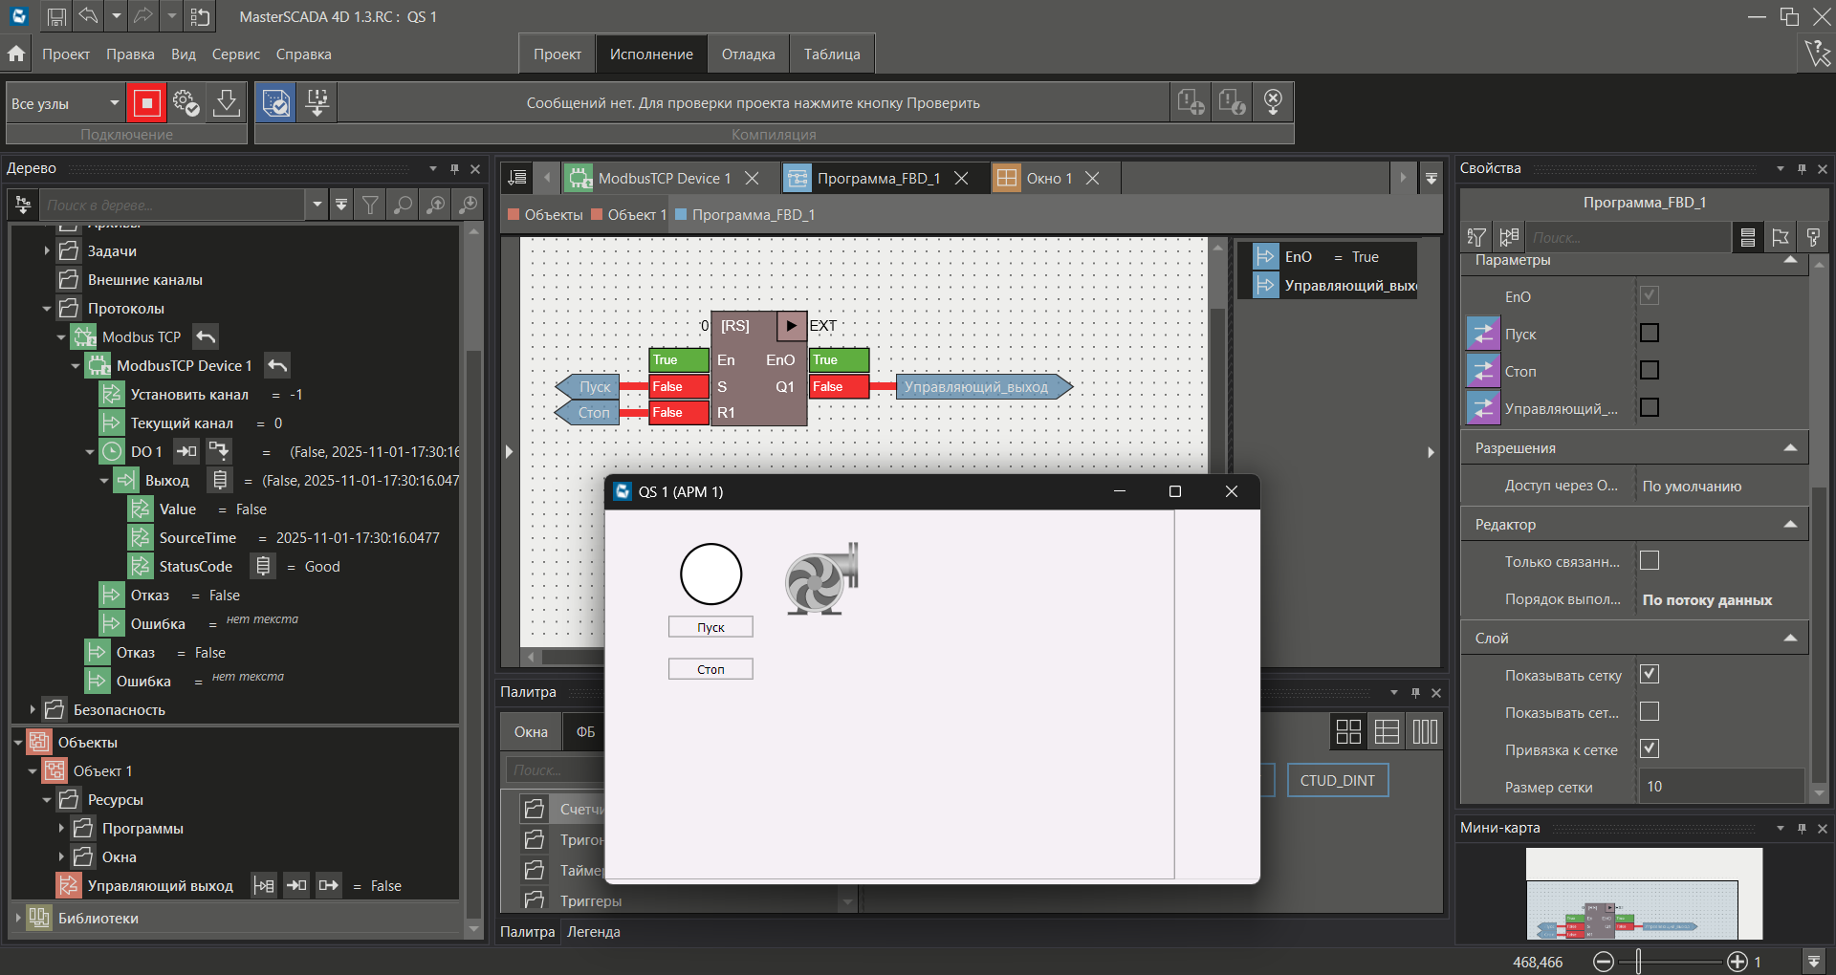This screenshot has height=975, width=1836.
Task: Click the zoom slider in status bar
Action: click(x=1639, y=962)
